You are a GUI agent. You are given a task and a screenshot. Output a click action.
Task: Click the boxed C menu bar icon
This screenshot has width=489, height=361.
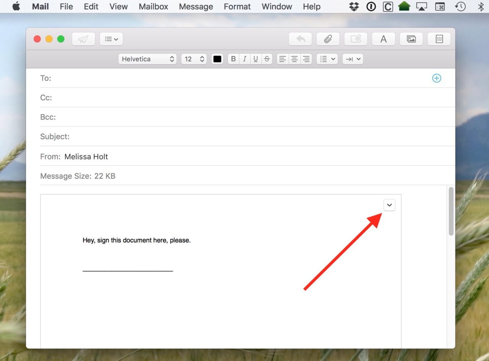(x=388, y=6)
